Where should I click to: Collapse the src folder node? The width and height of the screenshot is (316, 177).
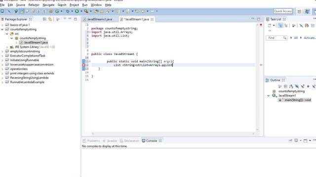pos(7,34)
